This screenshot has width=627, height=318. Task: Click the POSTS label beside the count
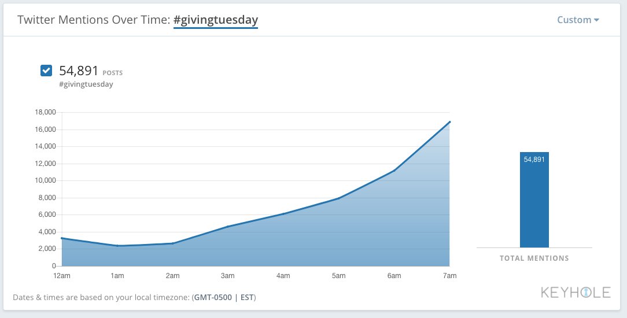coord(113,73)
